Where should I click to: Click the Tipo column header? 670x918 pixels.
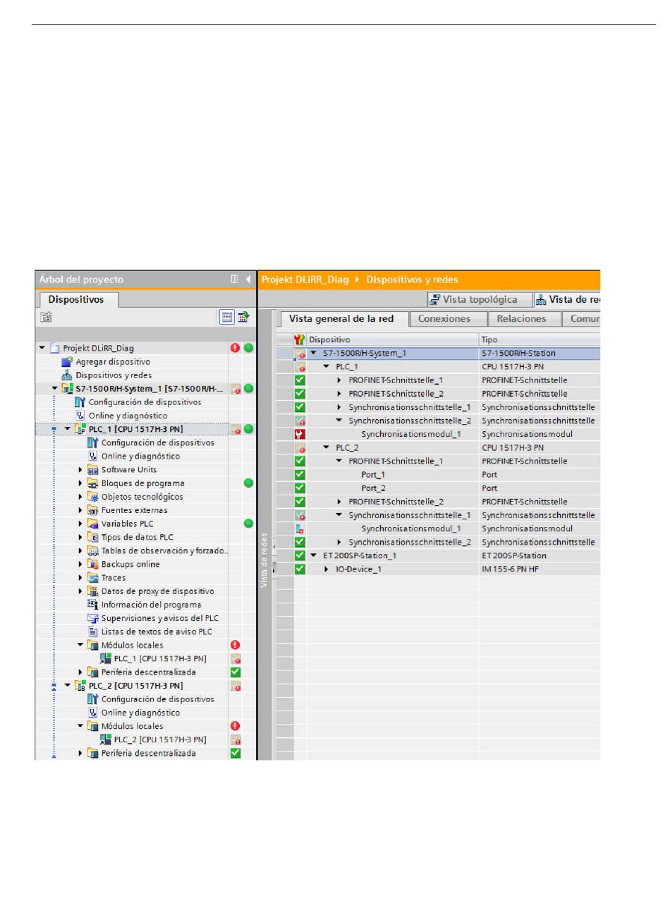tap(540, 339)
